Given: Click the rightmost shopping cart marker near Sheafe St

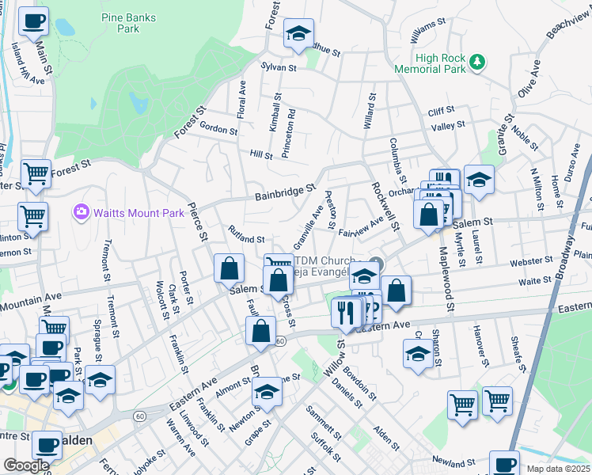Looking at the screenshot, I should pos(497,401).
